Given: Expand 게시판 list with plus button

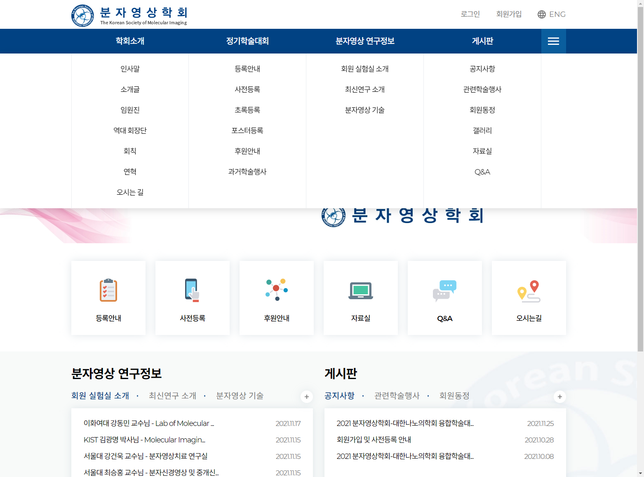Looking at the screenshot, I should point(559,397).
